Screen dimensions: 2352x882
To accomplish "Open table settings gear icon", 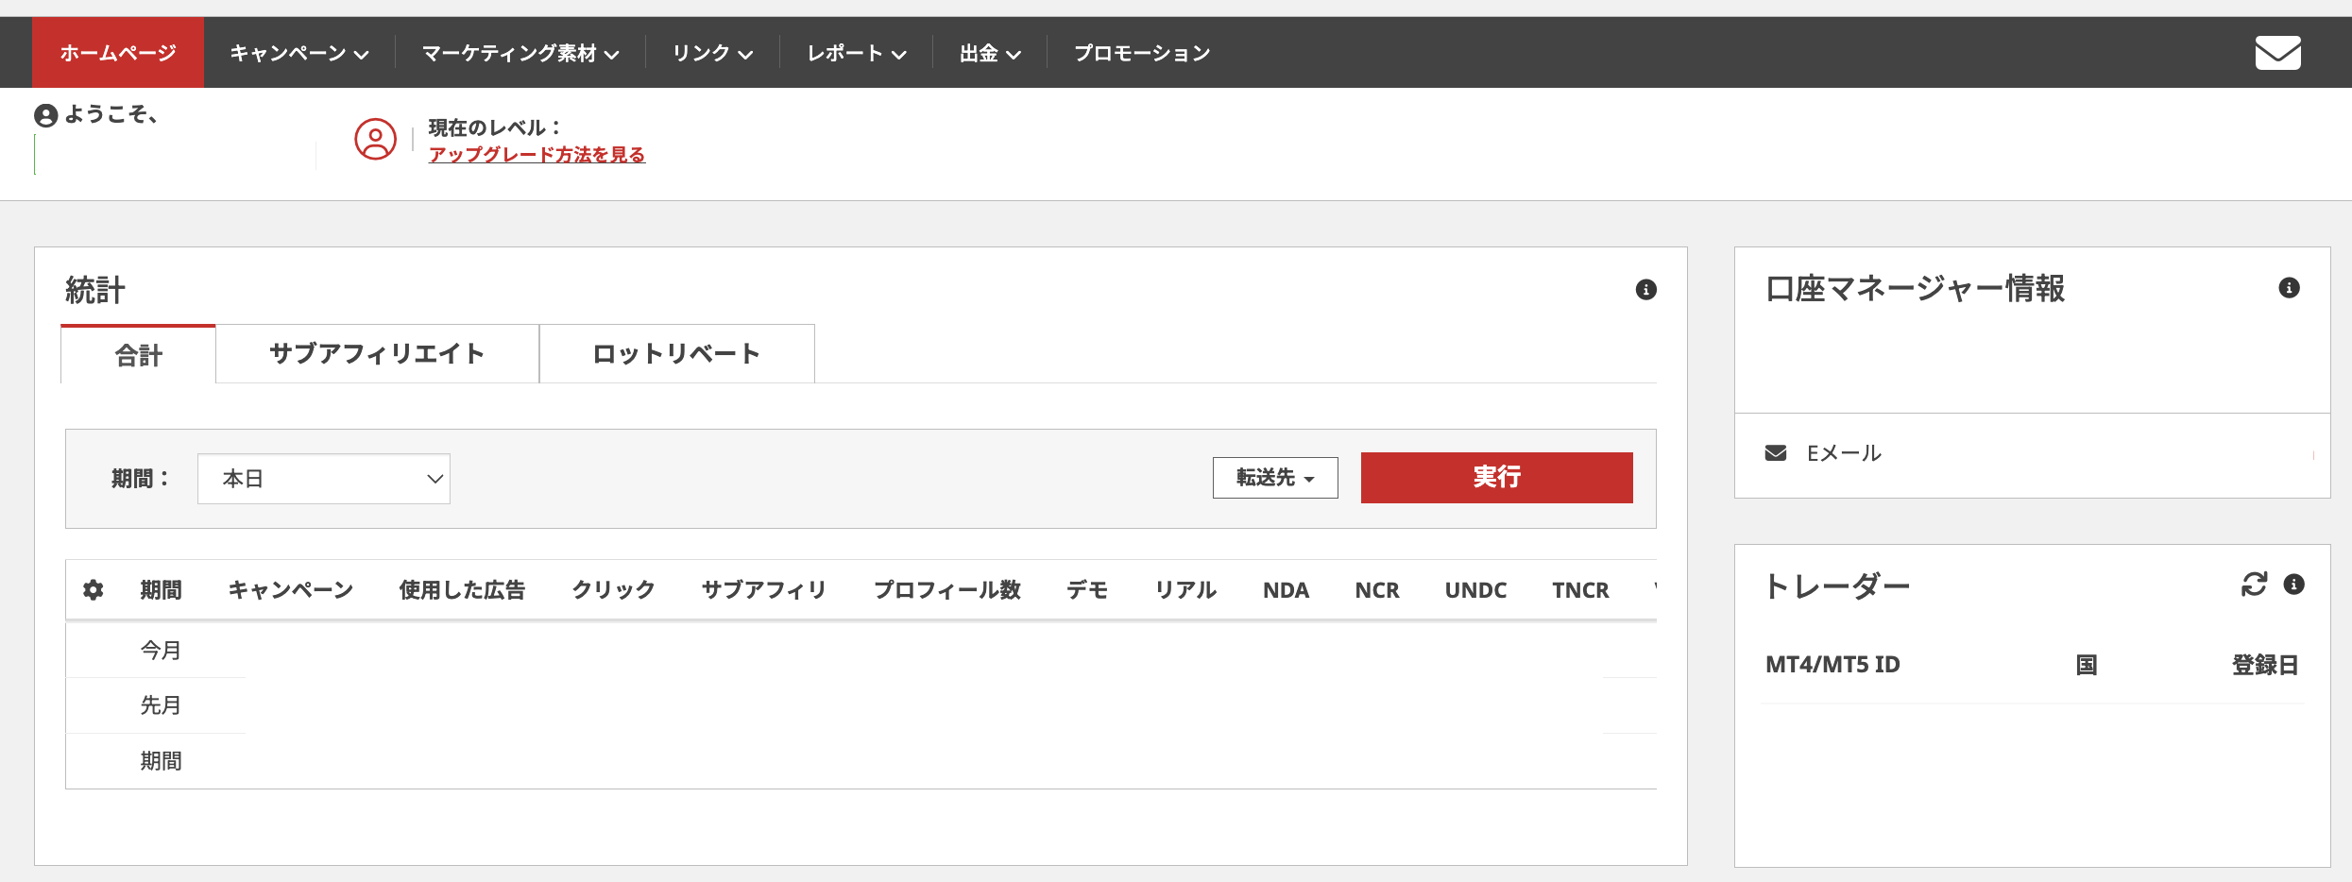I will click(x=93, y=590).
